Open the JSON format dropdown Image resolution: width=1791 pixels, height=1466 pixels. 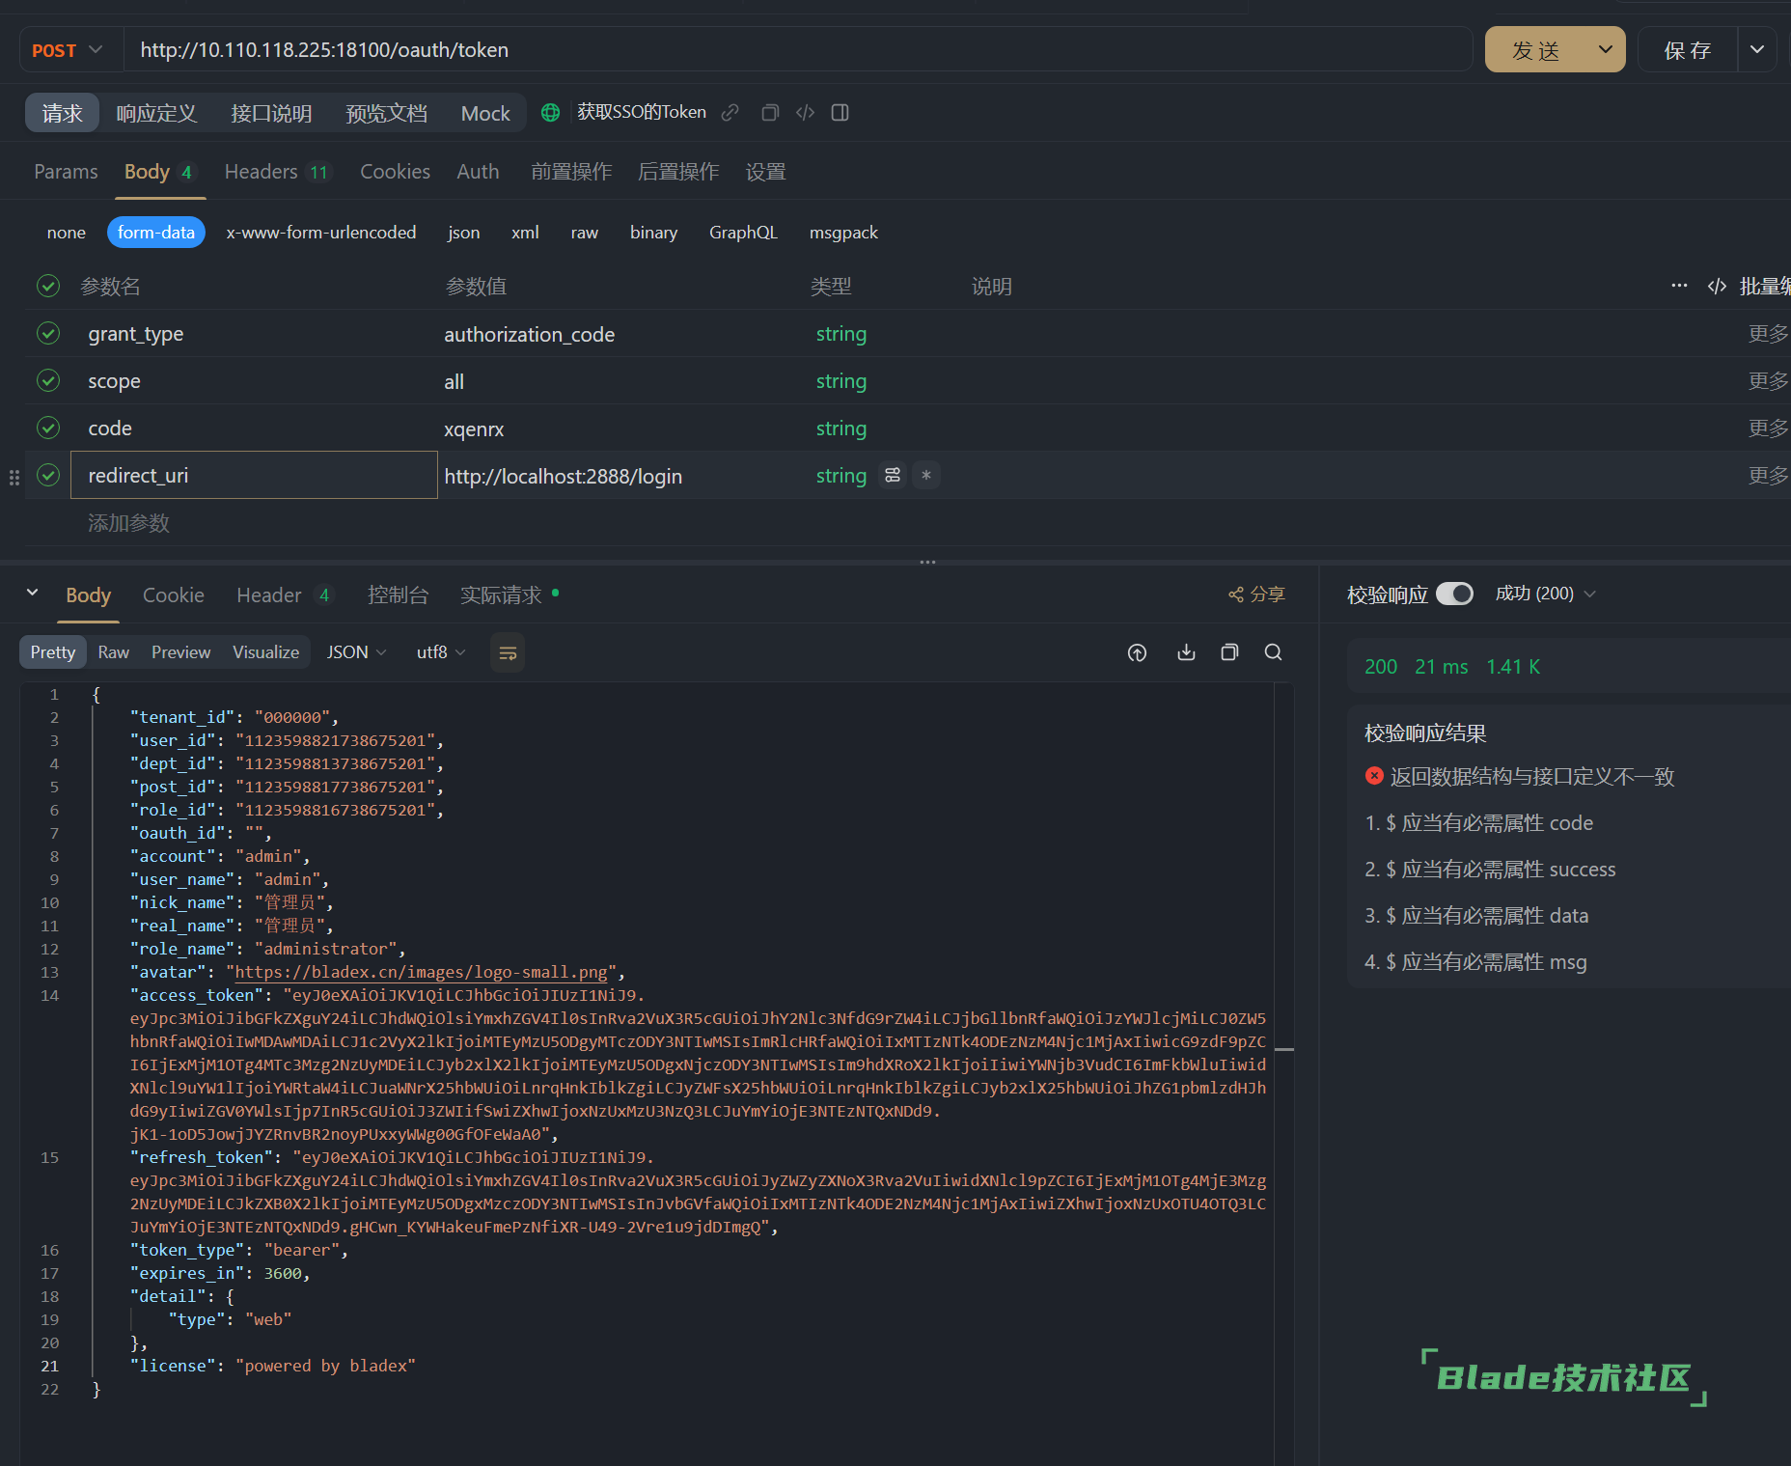(x=356, y=653)
